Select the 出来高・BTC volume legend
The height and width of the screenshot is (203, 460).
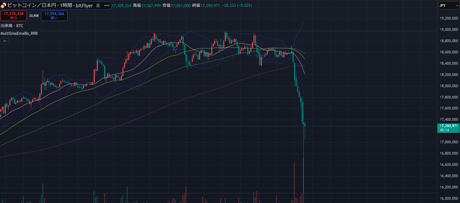point(12,26)
